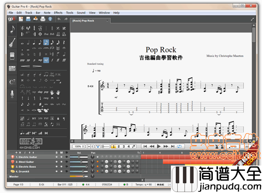This screenshot has height=193, width=262.
Task: Adjust Drumkit volume slider
Action: click(79, 172)
